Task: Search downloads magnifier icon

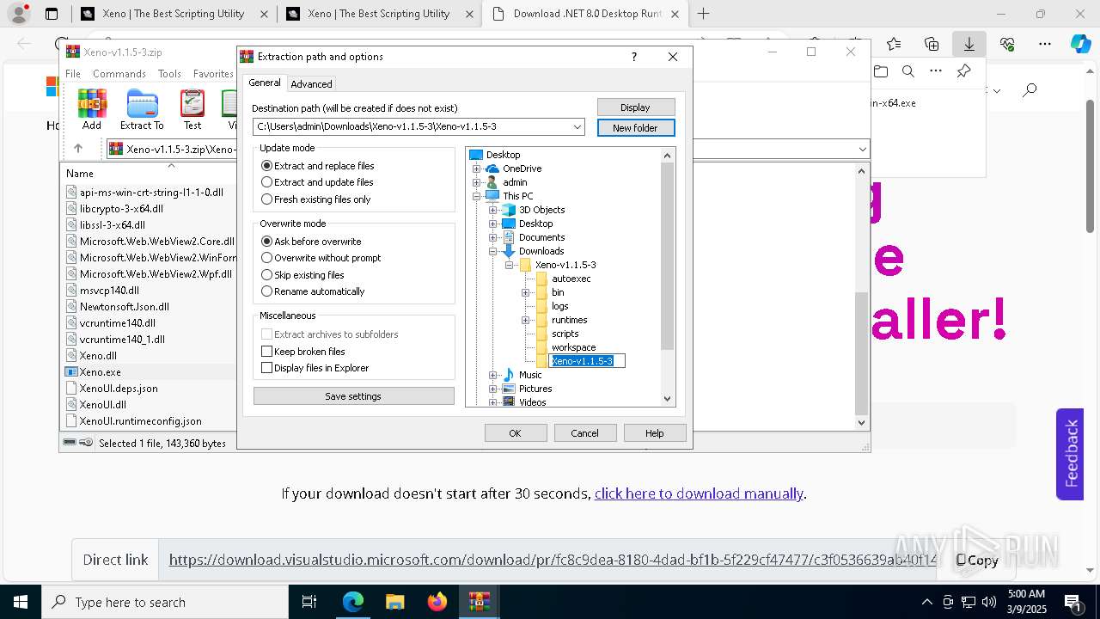Action: [x=907, y=71]
